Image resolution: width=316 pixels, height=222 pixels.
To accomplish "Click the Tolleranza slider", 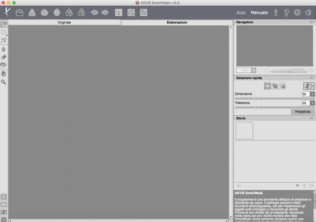I will (x=275, y=107).
